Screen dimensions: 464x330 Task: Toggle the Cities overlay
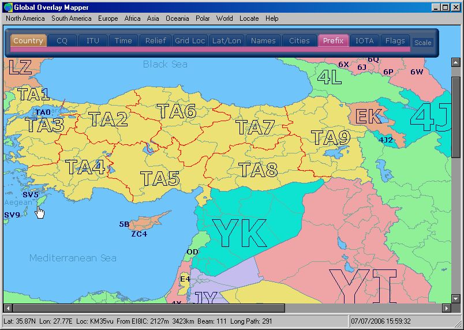(299, 40)
